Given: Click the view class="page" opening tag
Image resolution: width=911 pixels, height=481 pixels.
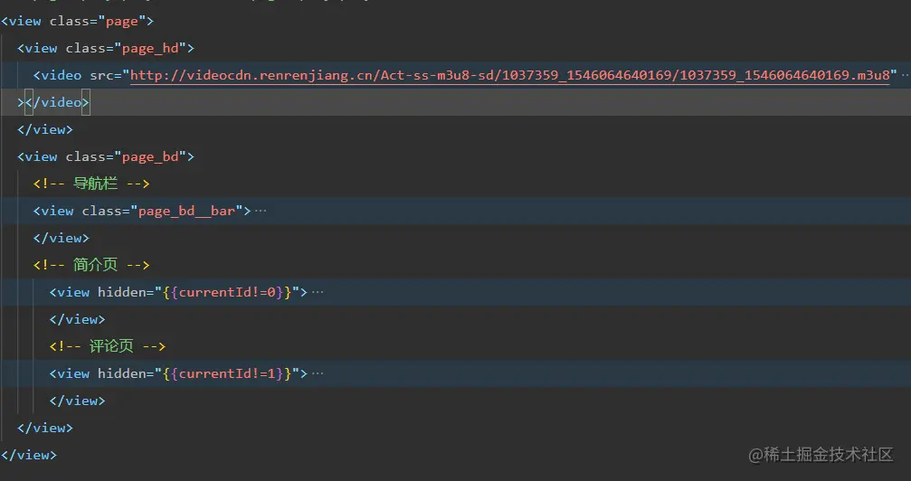Looking at the screenshot, I should [x=77, y=22].
